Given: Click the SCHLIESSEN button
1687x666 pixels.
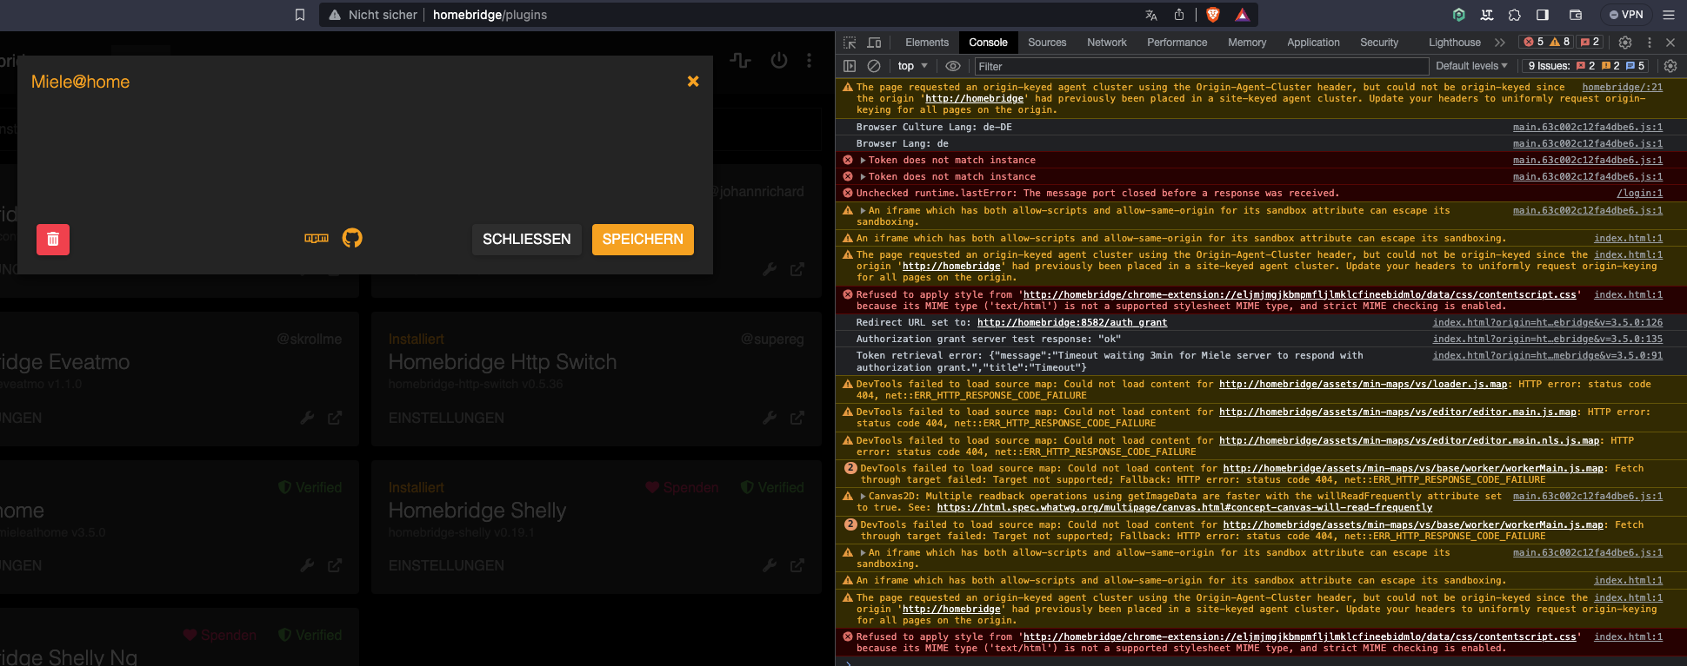Looking at the screenshot, I should click(526, 240).
